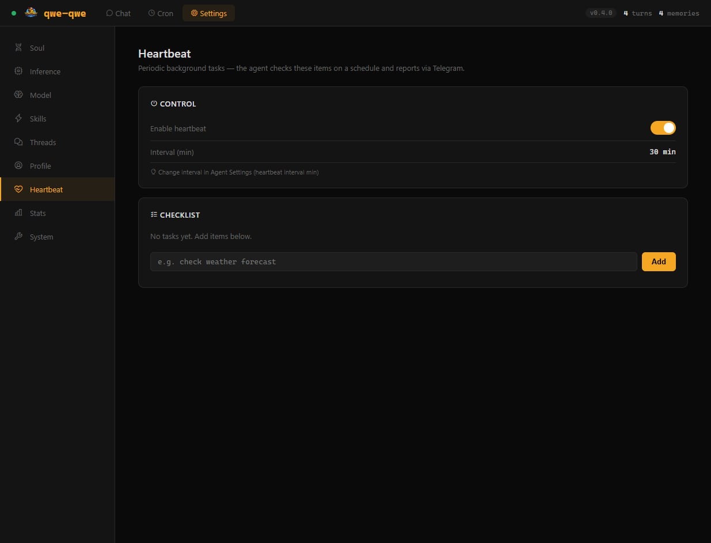Select Skills in the sidebar
The width and height of the screenshot is (711, 543).
[x=58, y=119]
